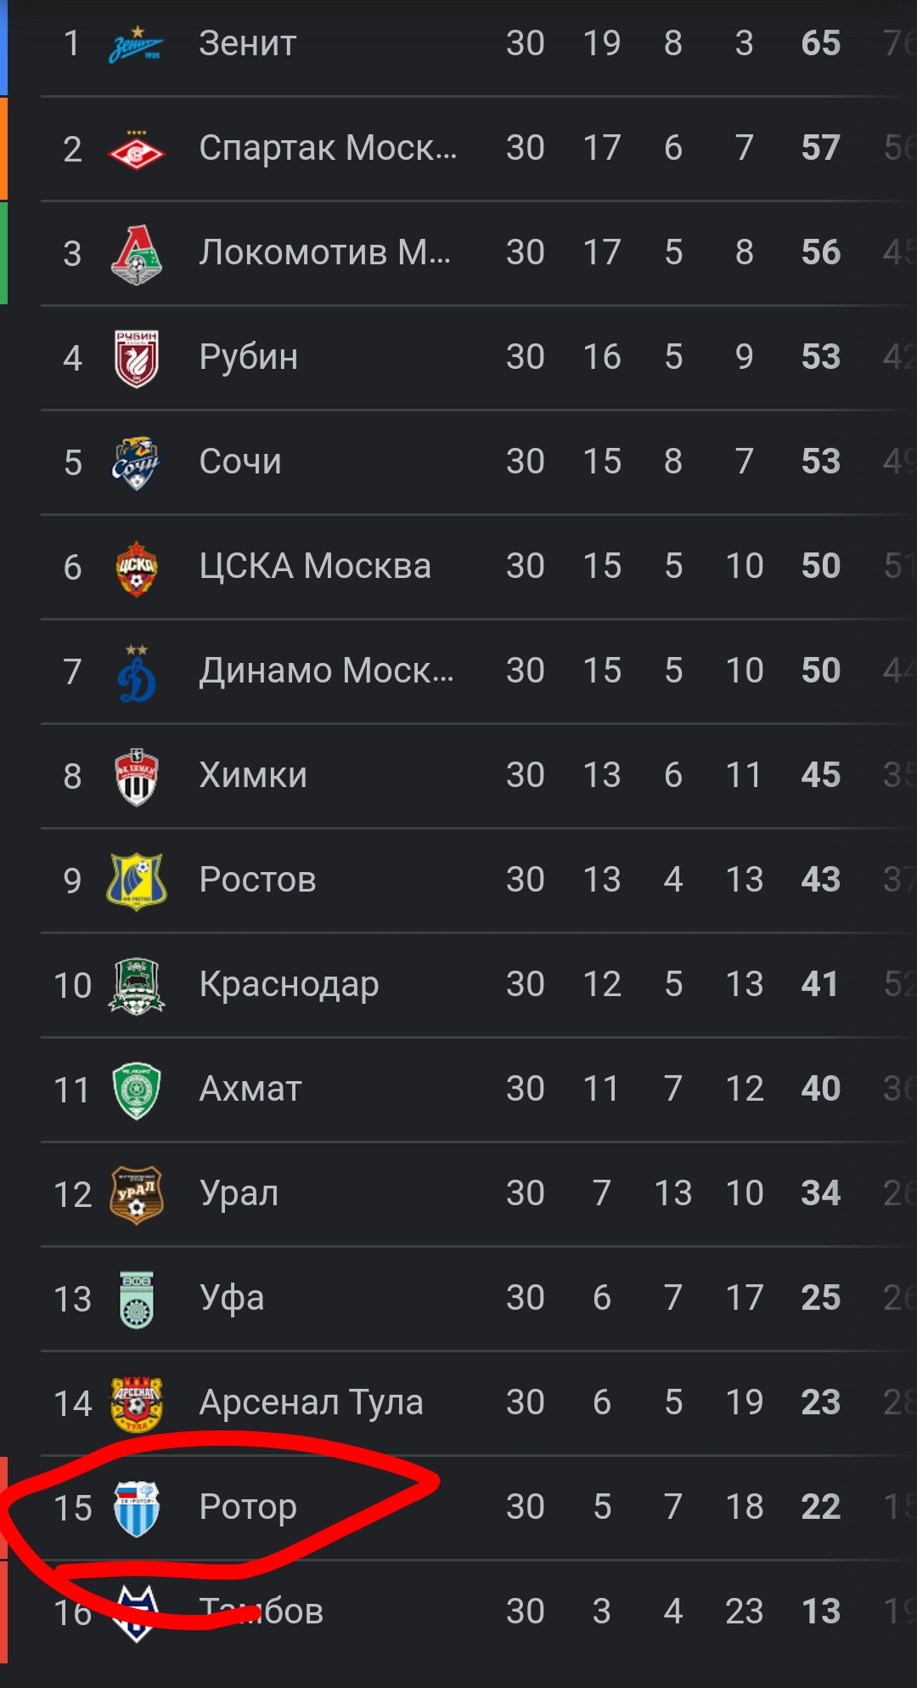
Task: Open the CSKA Moscow emblem
Action: (136, 568)
